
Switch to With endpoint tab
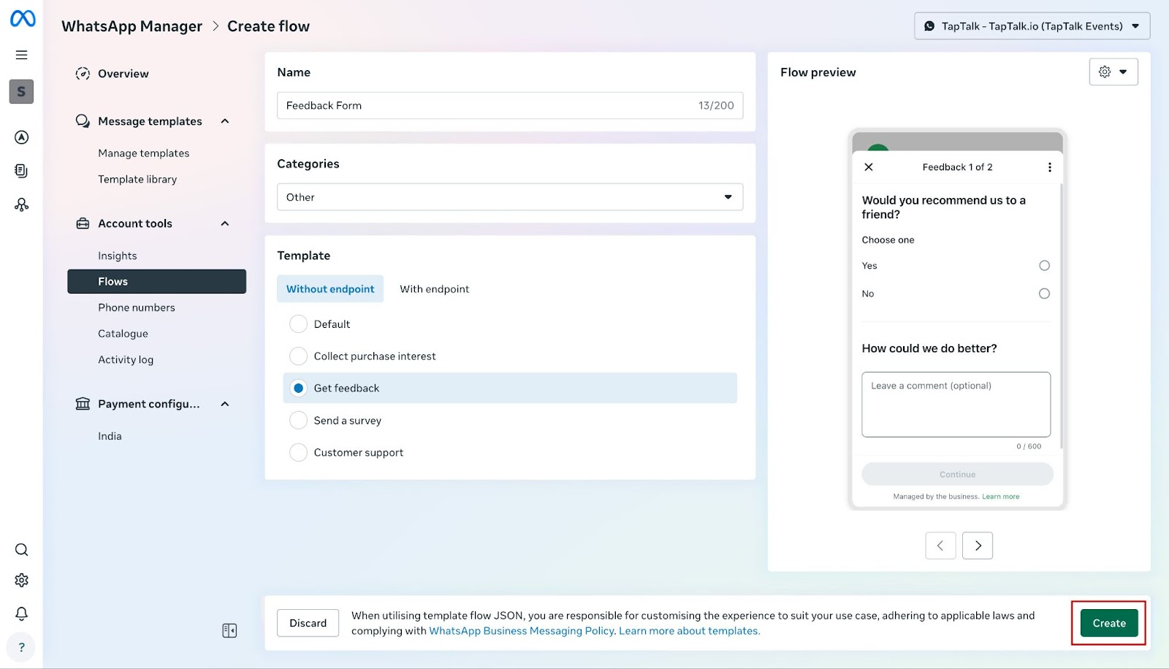(x=435, y=289)
